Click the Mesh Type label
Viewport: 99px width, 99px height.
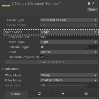[17, 42]
